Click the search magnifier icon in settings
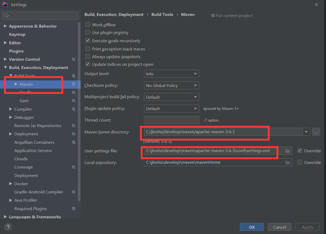Image resolution: width=326 pixels, height=234 pixels. pyautogui.click(x=7, y=16)
